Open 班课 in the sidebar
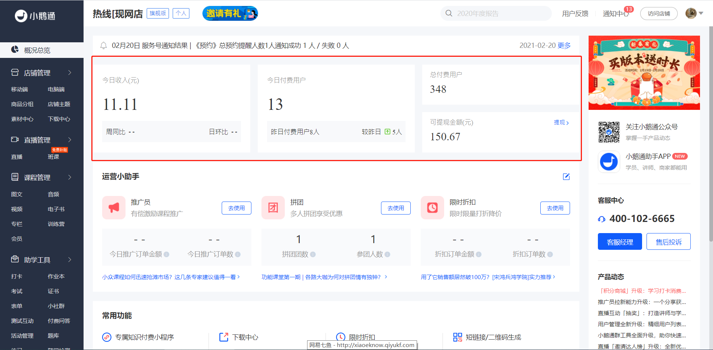The image size is (713, 350). [53, 157]
